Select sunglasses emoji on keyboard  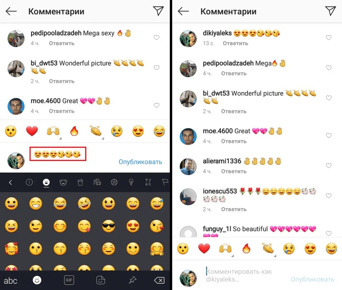click(x=109, y=226)
